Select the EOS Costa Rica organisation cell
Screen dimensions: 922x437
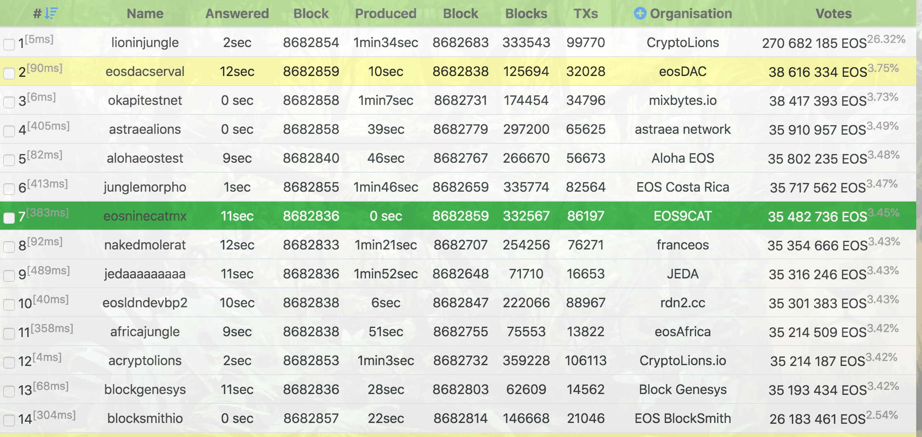click(683, 187)
